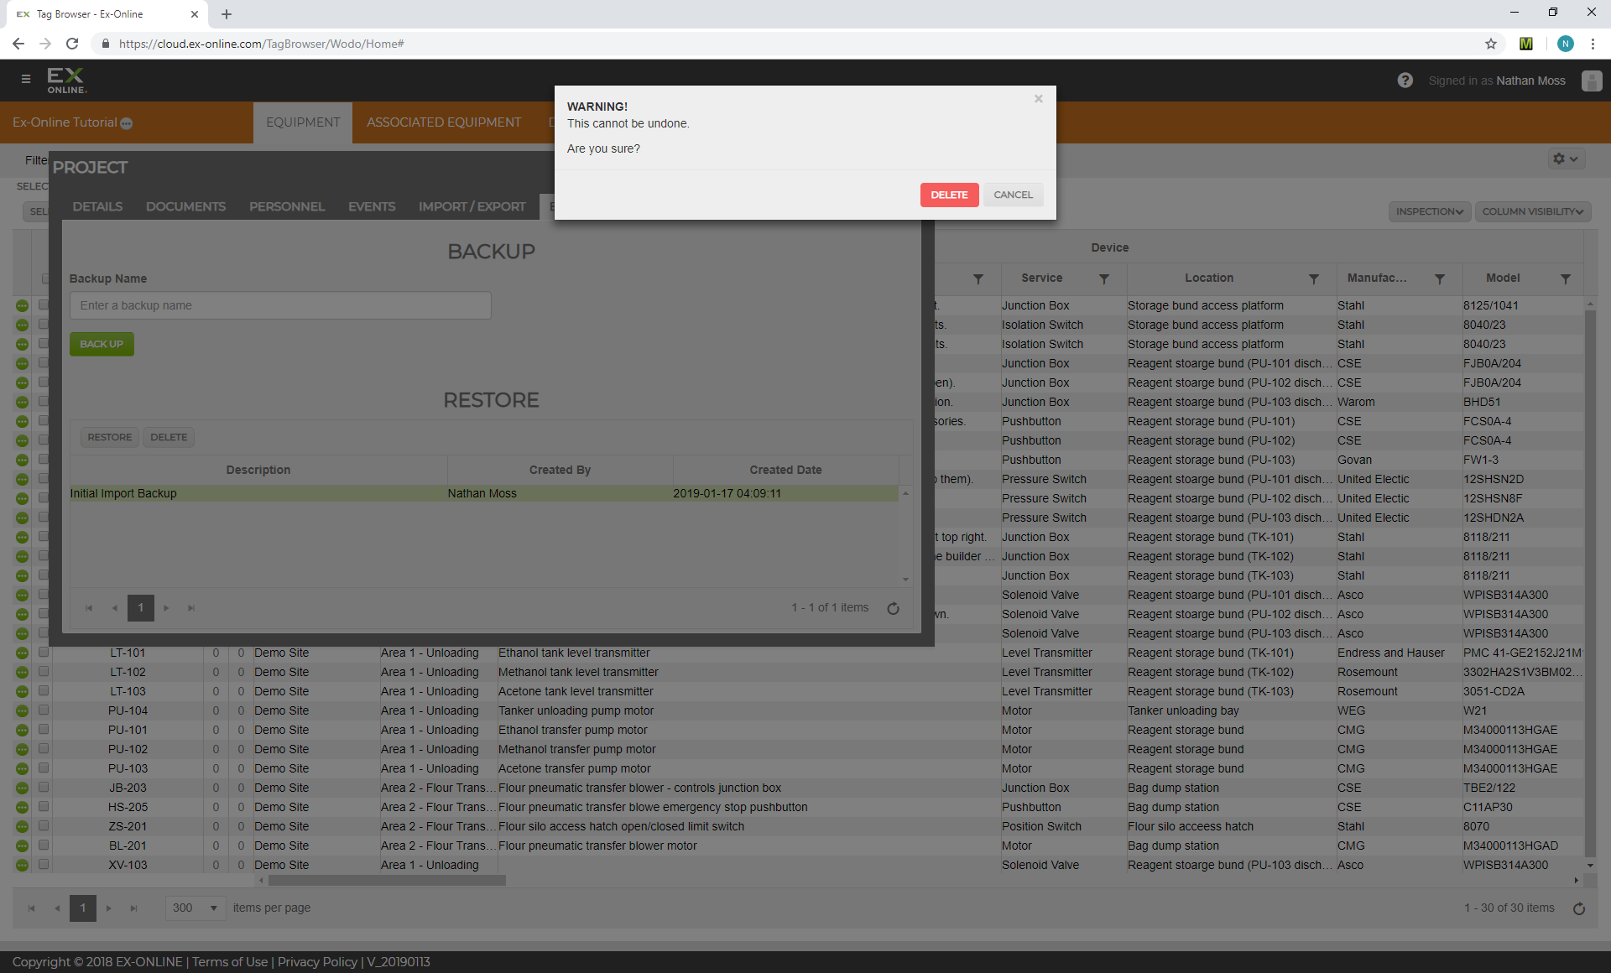Tick the checkbox for row XV-103
Screen dimensions: 1611x973
pos(44,865)
